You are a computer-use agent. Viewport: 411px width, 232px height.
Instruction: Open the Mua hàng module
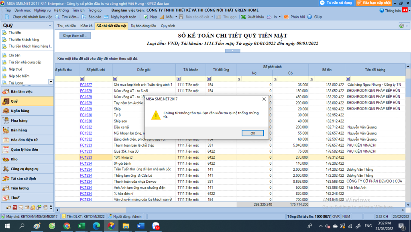tap(27, 121)
